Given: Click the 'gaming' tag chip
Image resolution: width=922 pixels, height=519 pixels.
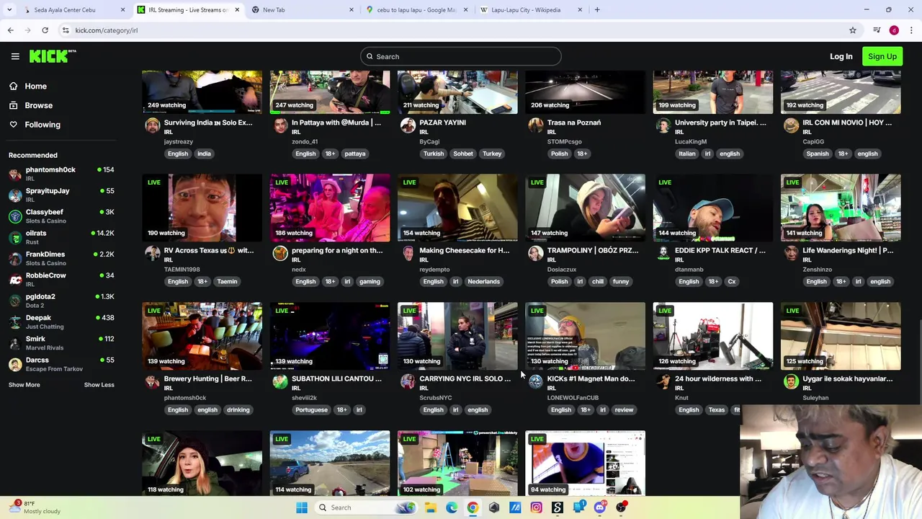Looking at the screenshot, I should [x=370, y=282].
